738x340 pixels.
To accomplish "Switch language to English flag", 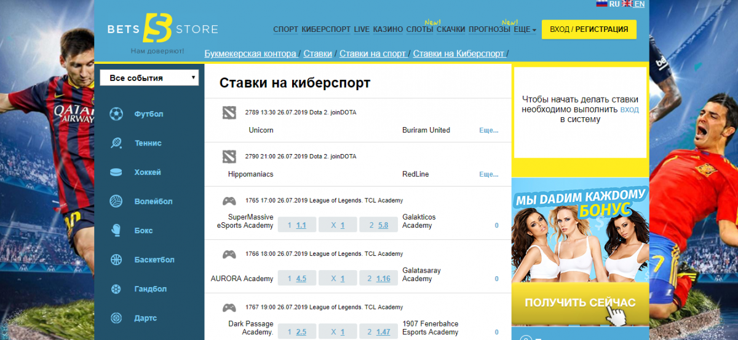I will [627, 4].
